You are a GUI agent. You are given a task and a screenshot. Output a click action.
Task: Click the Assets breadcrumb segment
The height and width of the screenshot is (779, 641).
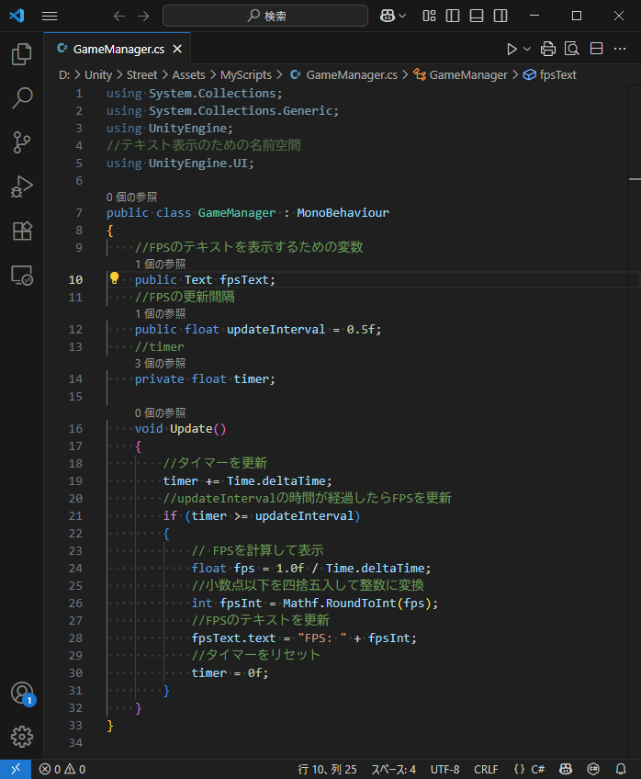[188, 75]
